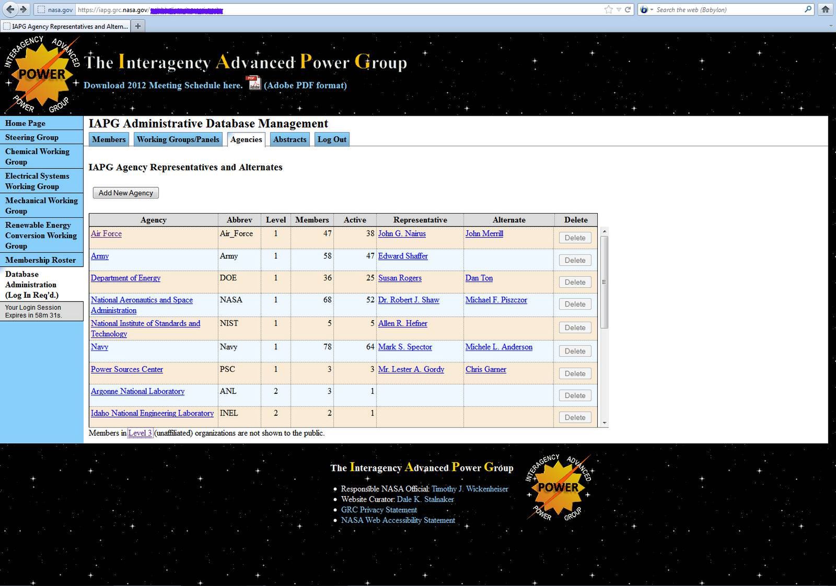The width and height of the screenshot is (836, 586).
Task: Select the IAPG Agency Representatives browser tab
Action: [x=65, y=26]
